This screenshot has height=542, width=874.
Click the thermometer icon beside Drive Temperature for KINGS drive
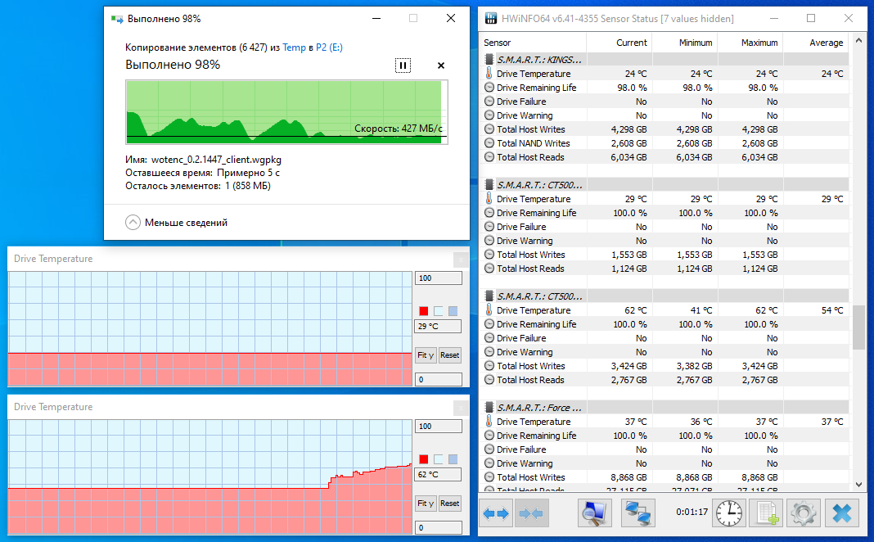tap(489, 73)
